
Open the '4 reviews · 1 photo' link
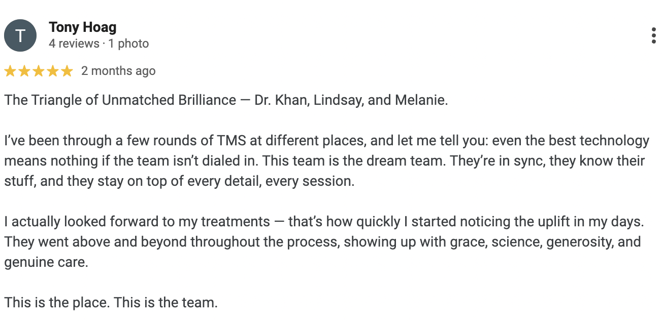pos(99,44)
